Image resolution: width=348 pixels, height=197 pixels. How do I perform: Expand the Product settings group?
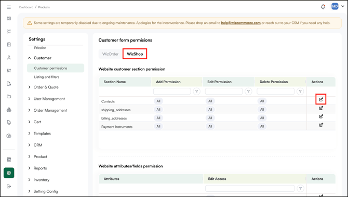tap(29, 156)
